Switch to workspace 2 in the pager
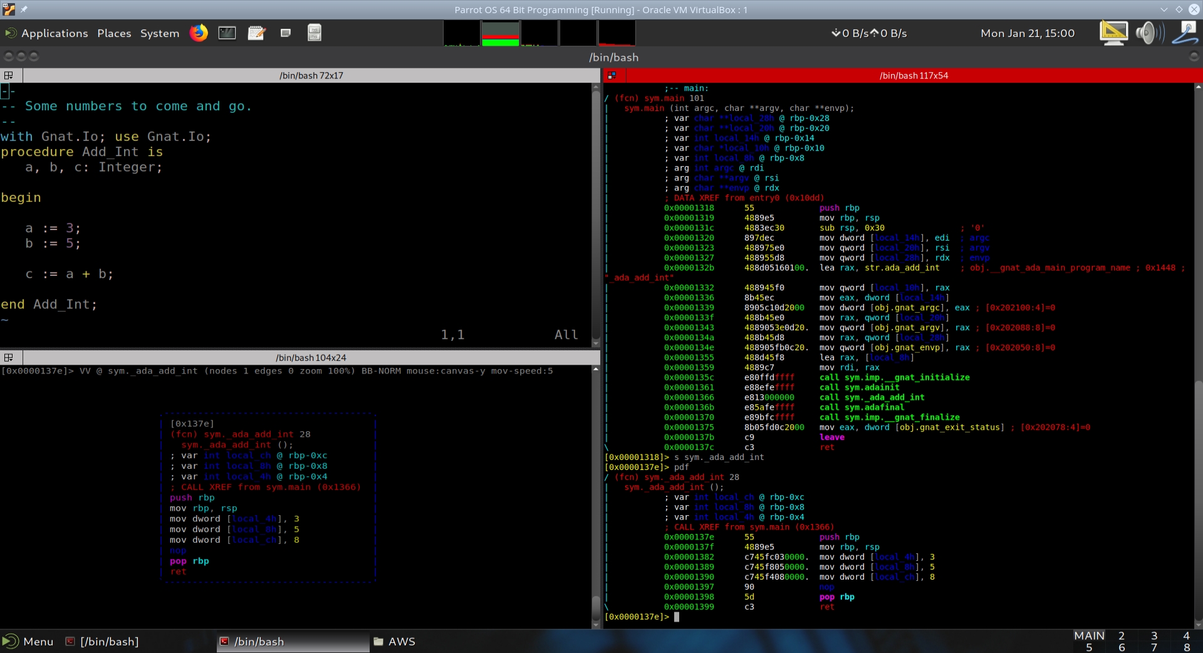The image size is (1203, 653). [x=1122, y=635]
